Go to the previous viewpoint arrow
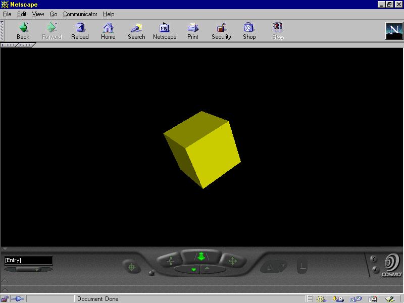The height and width of the screenshot is (303, 404). tap(10, 270)
